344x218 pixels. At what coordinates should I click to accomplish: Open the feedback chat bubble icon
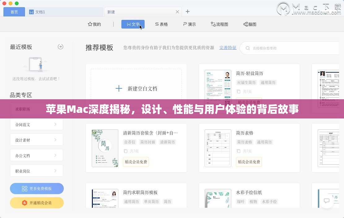pos(327,201)
